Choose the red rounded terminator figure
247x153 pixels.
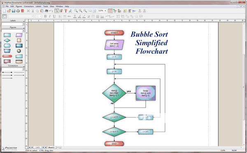tap(7, 56)
